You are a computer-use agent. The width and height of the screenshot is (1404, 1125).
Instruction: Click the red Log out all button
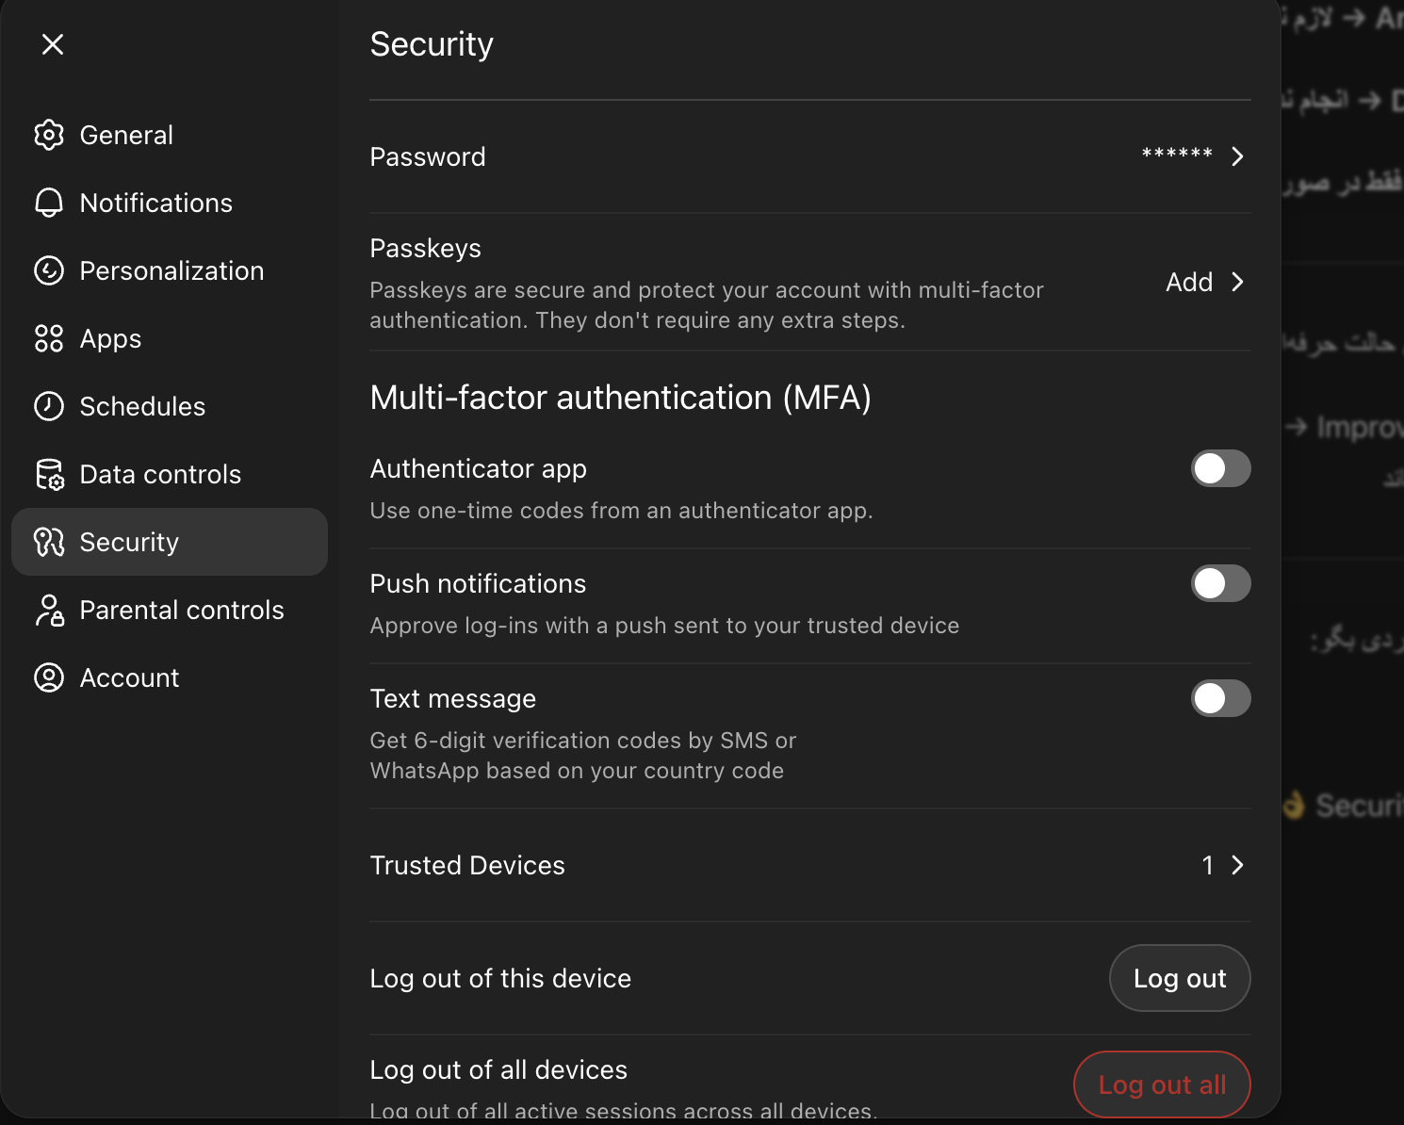1162,1084
